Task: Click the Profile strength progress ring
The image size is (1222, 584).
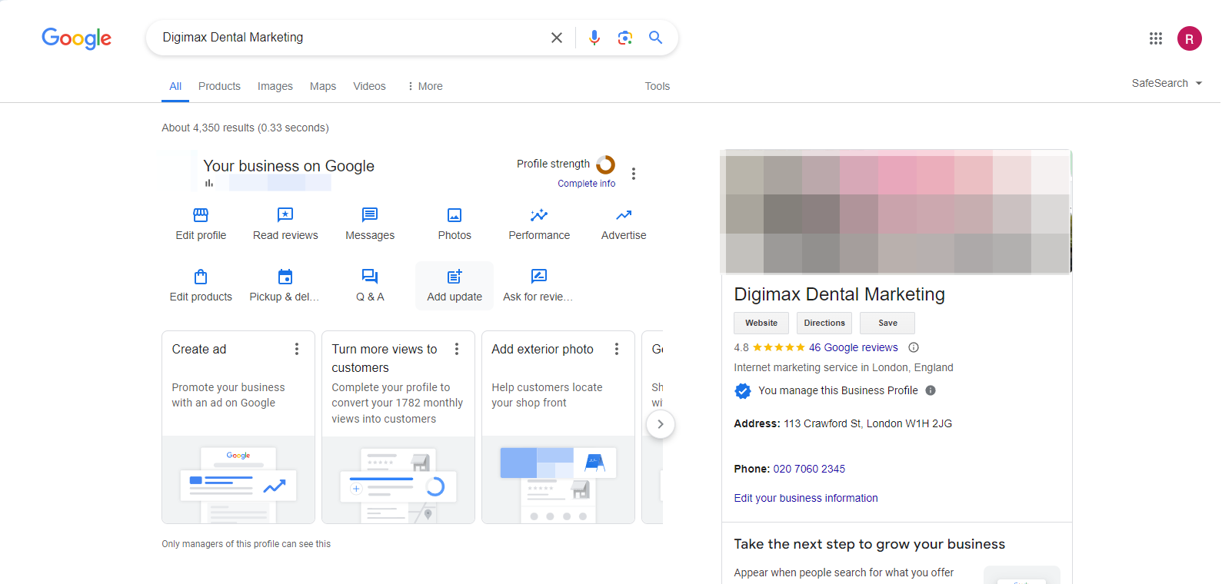Action: point(606,164)
